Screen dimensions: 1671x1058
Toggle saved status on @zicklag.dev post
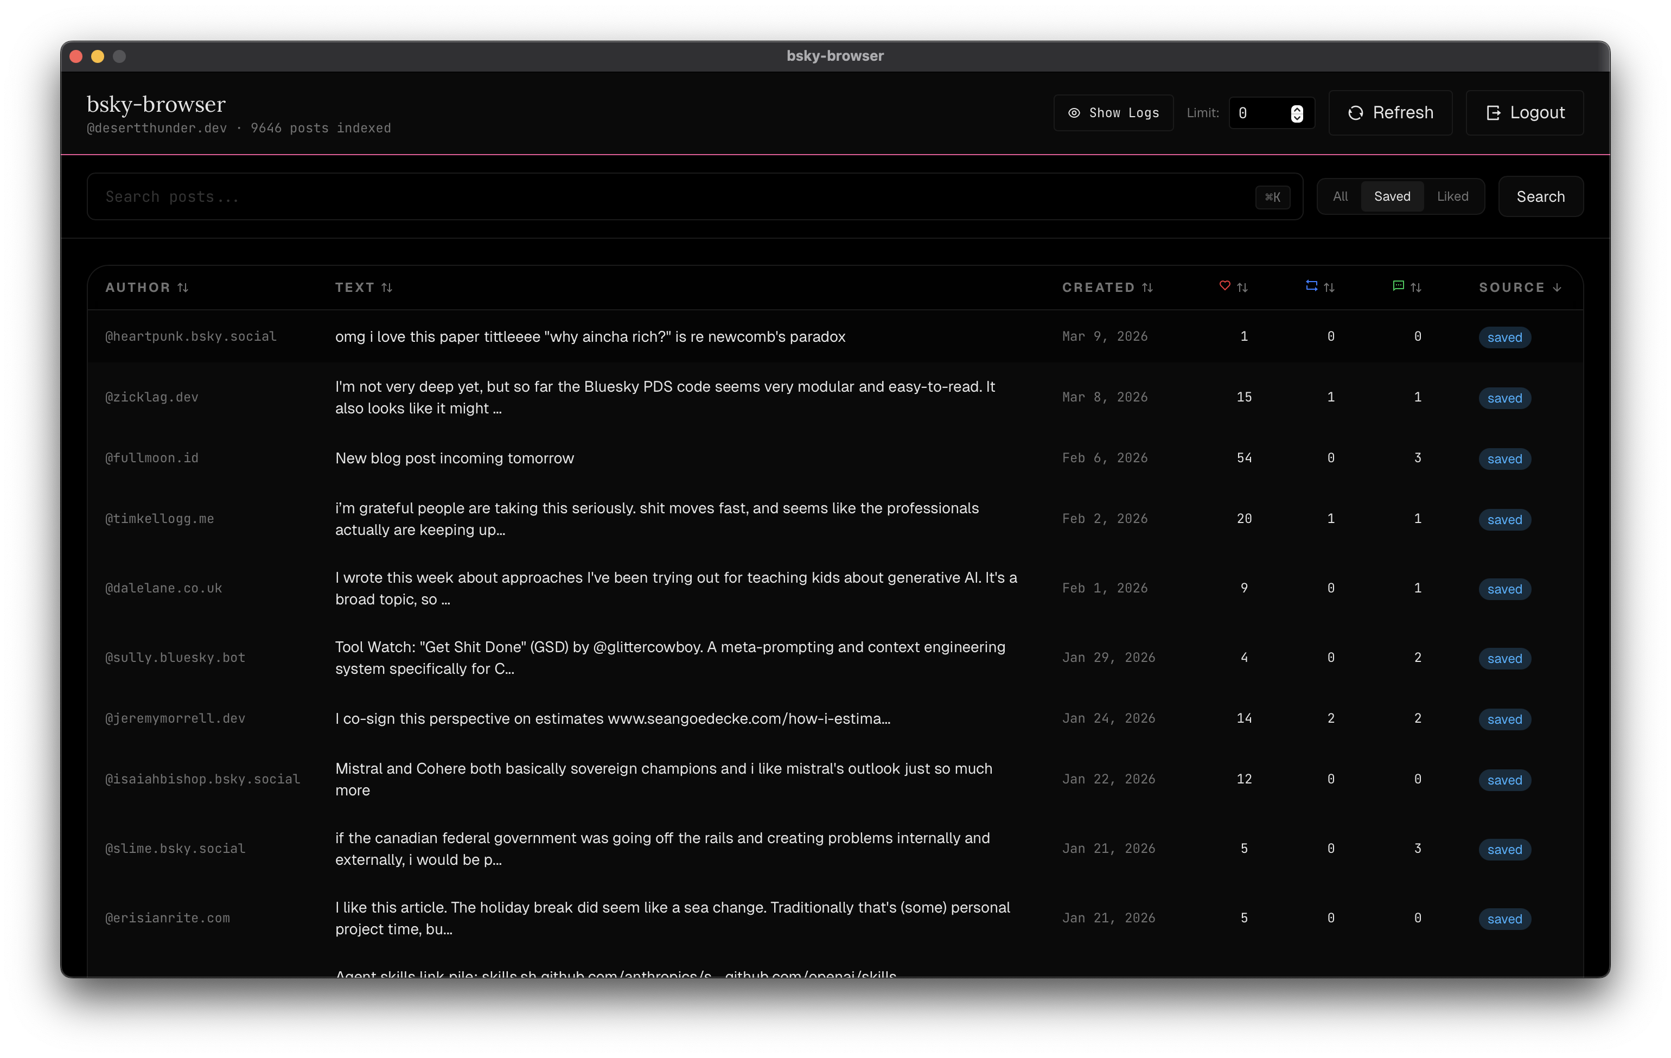[x=1504, y=398]
